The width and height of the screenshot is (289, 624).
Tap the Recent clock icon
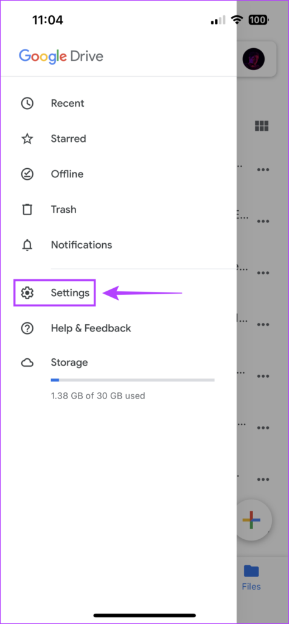(27, 104)
